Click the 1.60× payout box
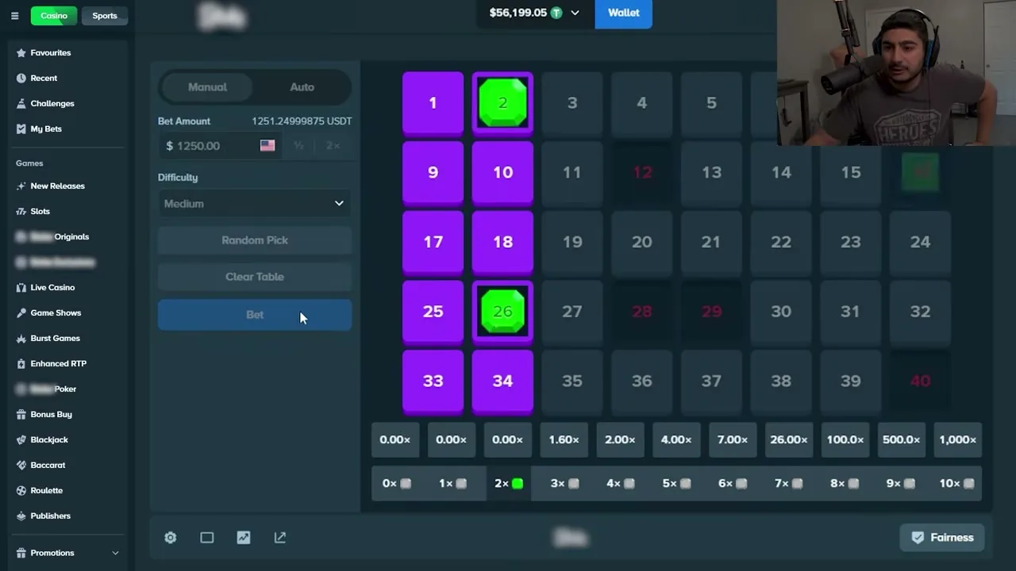Screen dimensions: 1016x571 564,439
